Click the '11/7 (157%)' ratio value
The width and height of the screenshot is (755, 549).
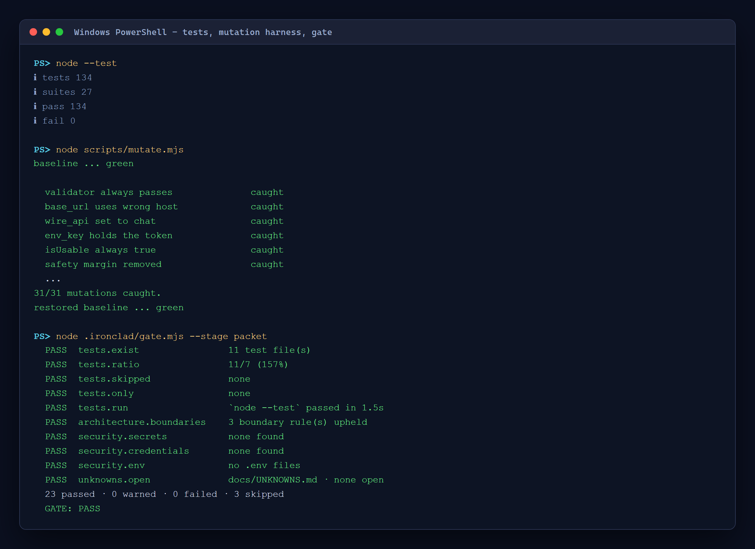pos(258,364)
